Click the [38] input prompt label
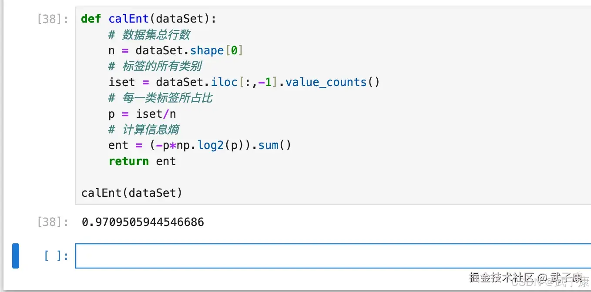This screenshot has height=292, width=591. pos(53,20)
